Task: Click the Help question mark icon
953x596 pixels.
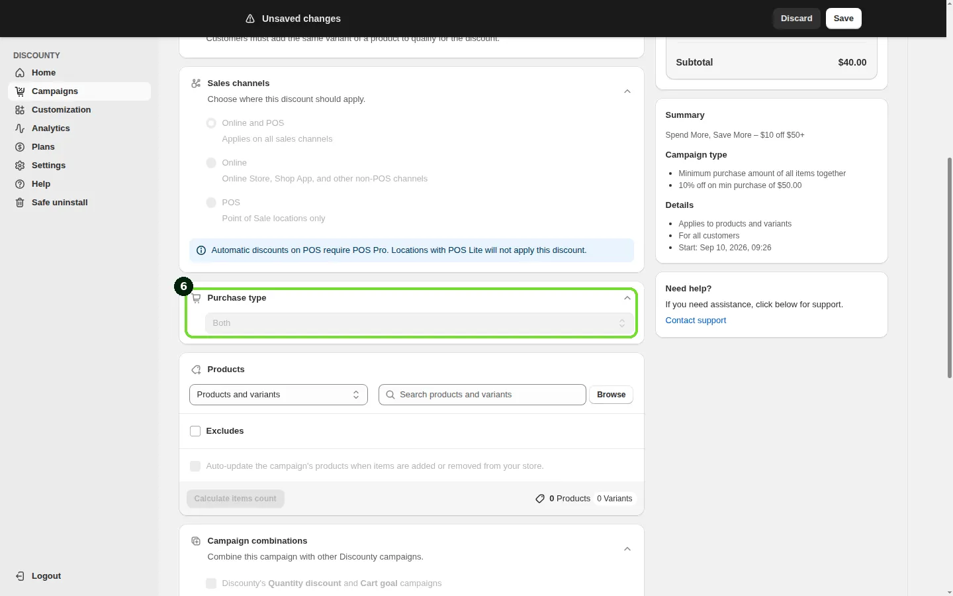Action: 20,184
